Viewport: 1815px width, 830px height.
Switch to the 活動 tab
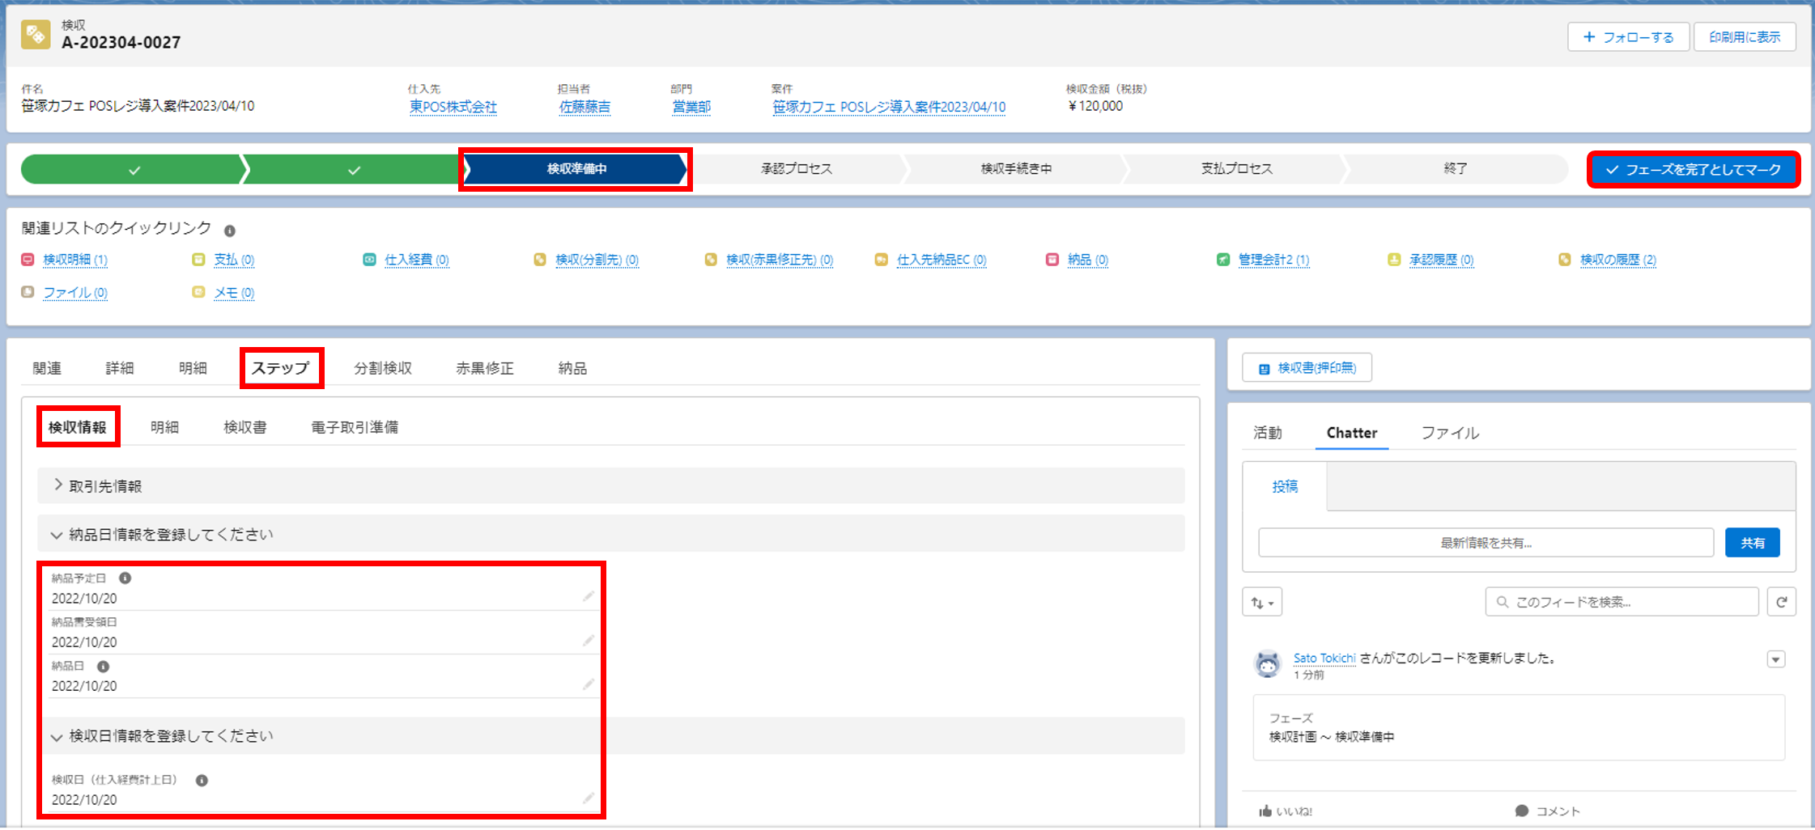click(1268, 433)
